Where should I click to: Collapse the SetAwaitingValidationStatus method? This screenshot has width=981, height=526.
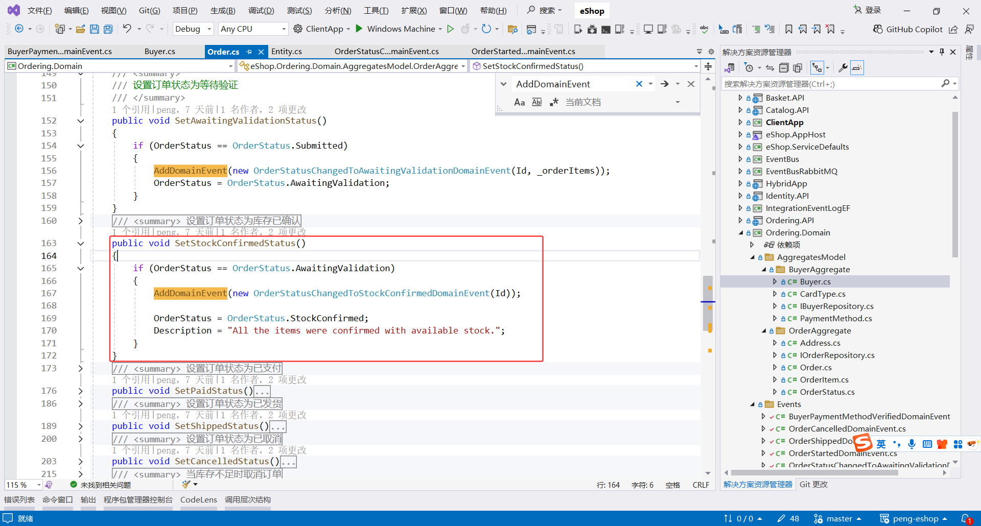coord(80,121)
